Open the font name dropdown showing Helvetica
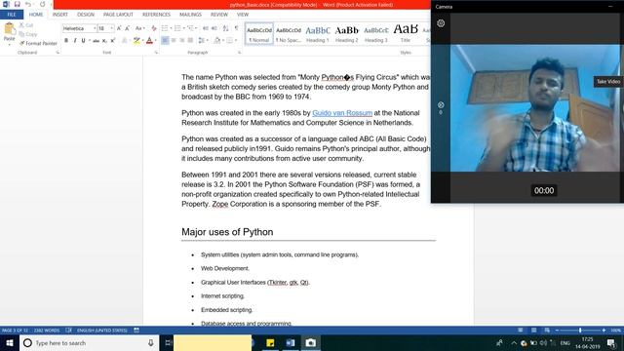624x351 pixels. coord(95,28)
